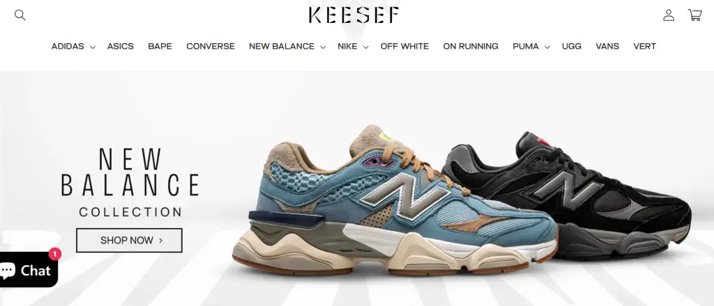Open the Vans category link

tap(607, 47)
